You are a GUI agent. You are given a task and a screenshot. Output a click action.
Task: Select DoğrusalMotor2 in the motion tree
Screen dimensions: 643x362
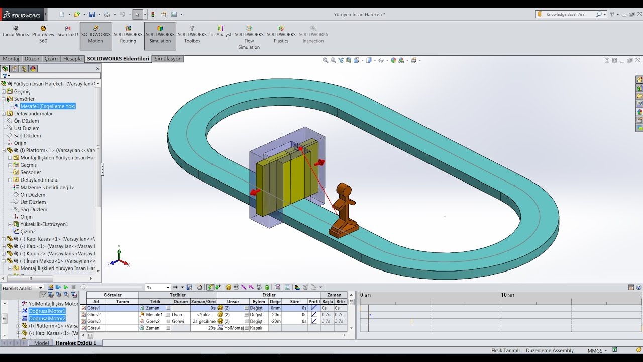pyautogui.click(x=47, y=318)
